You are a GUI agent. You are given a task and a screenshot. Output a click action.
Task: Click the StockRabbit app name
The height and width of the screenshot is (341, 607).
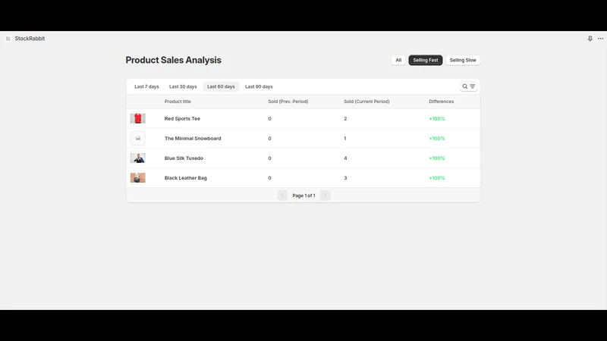(x=30, y=39)
